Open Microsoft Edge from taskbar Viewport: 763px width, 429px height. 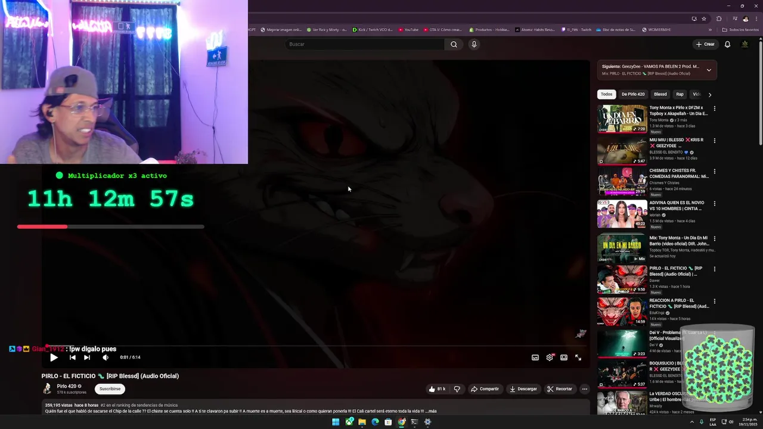click(x=375, y=422)
